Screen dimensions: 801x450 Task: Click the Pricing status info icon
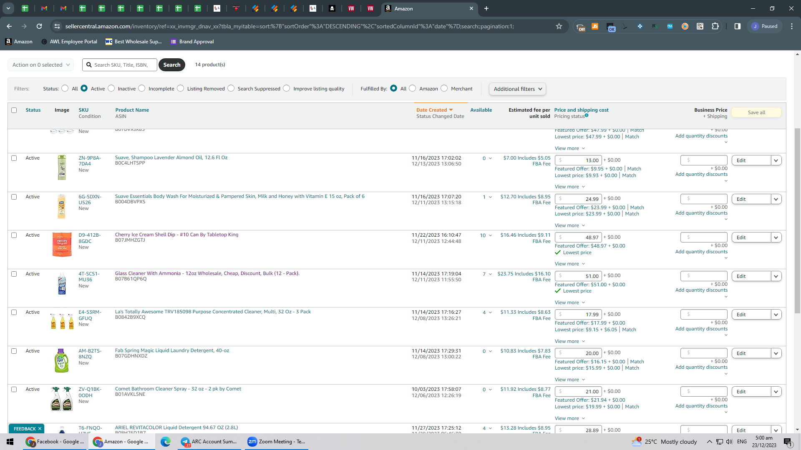[587, 115]
